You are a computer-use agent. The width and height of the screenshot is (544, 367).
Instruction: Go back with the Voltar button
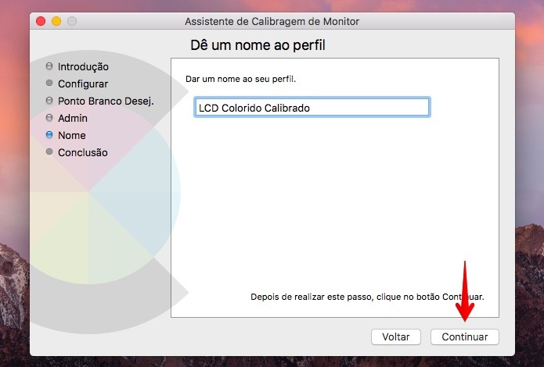click(396, 337)
